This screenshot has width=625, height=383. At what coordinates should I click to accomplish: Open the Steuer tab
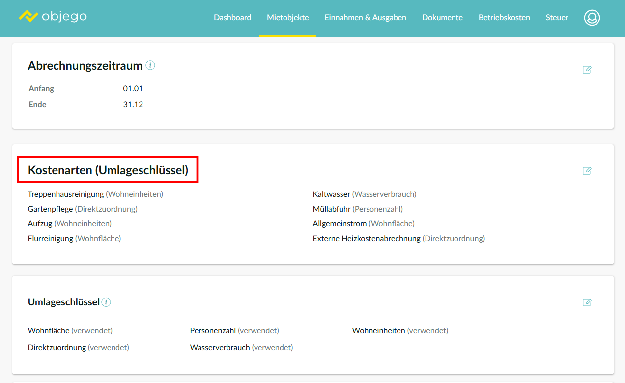tap(557, 18)
